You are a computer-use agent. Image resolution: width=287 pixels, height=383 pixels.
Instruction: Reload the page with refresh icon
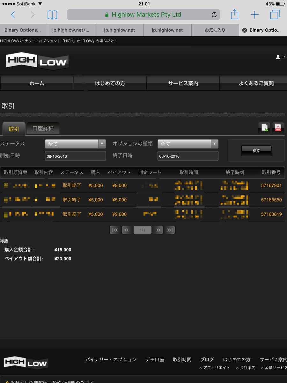coord(214,15)
